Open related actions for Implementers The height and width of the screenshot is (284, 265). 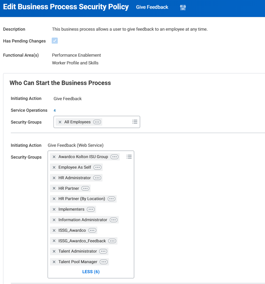coord(91,209)
